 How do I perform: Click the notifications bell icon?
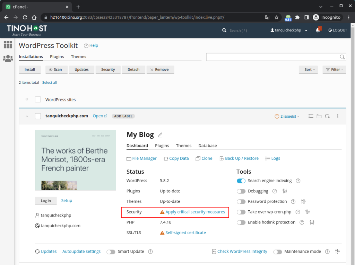(x=318, y=30)
